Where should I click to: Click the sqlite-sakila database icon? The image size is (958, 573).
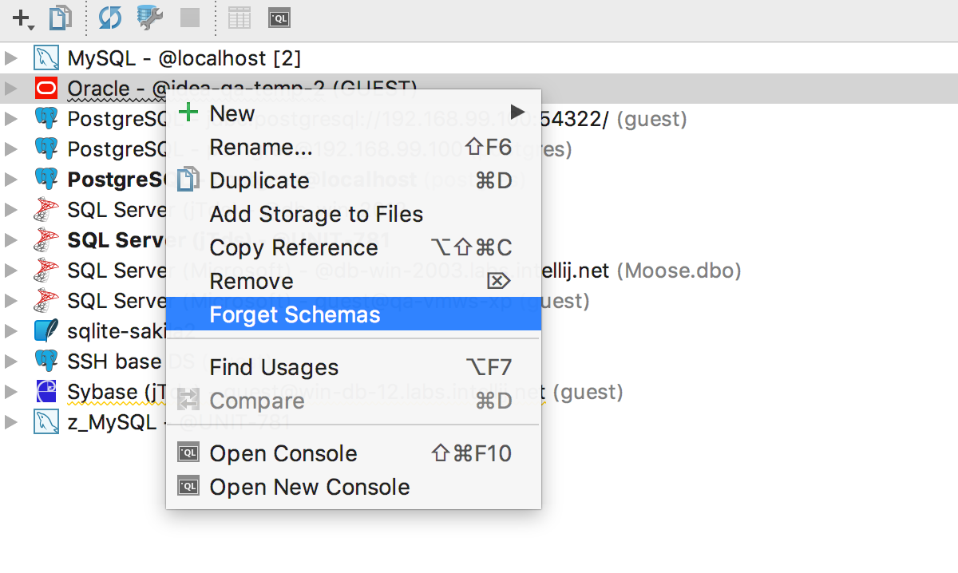click(46, 330)
